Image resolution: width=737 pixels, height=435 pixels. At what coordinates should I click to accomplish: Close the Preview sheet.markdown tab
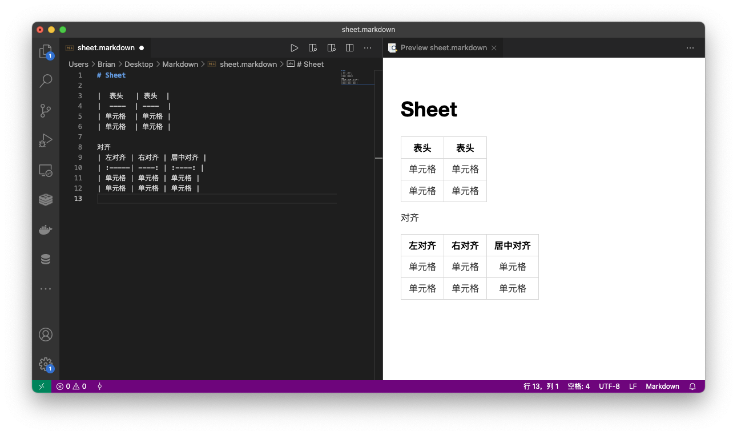tap(494, 48)
